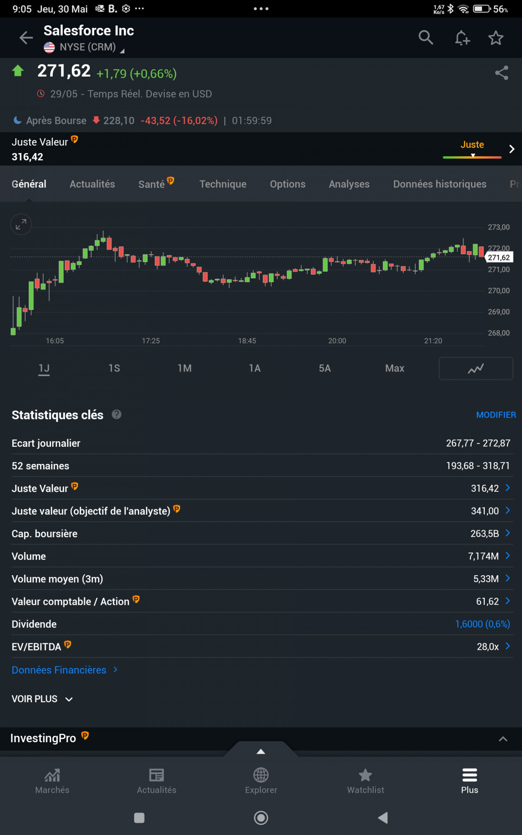Viewport: 522px width, 835px height.
Task: Select the 5A chart range
Action: (324, 368)
